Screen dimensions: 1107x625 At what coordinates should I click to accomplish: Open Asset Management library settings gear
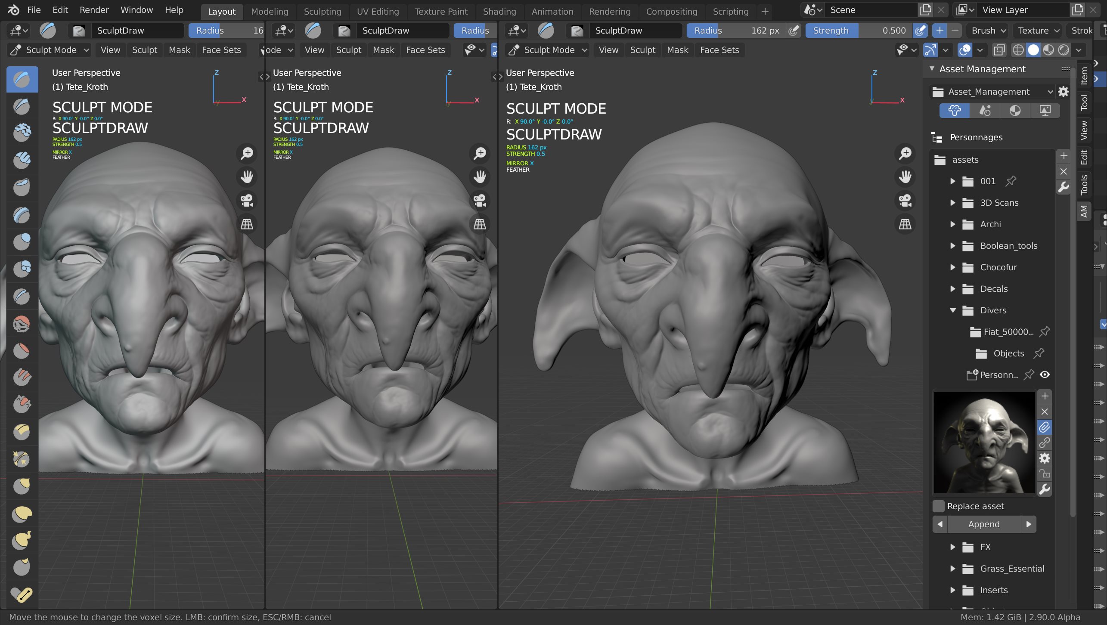click(x=1063, y=92)
